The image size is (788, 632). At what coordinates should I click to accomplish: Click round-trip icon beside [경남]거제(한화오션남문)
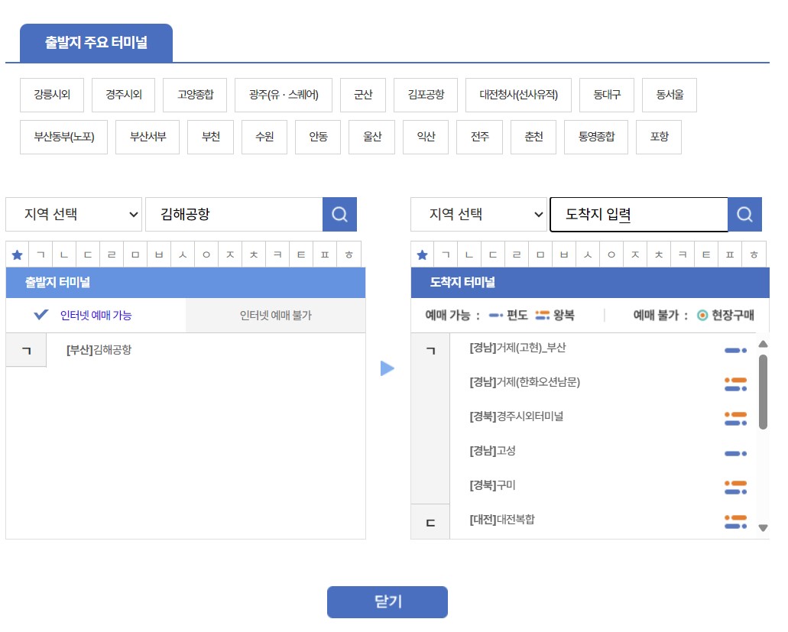[x=736, y=384]
